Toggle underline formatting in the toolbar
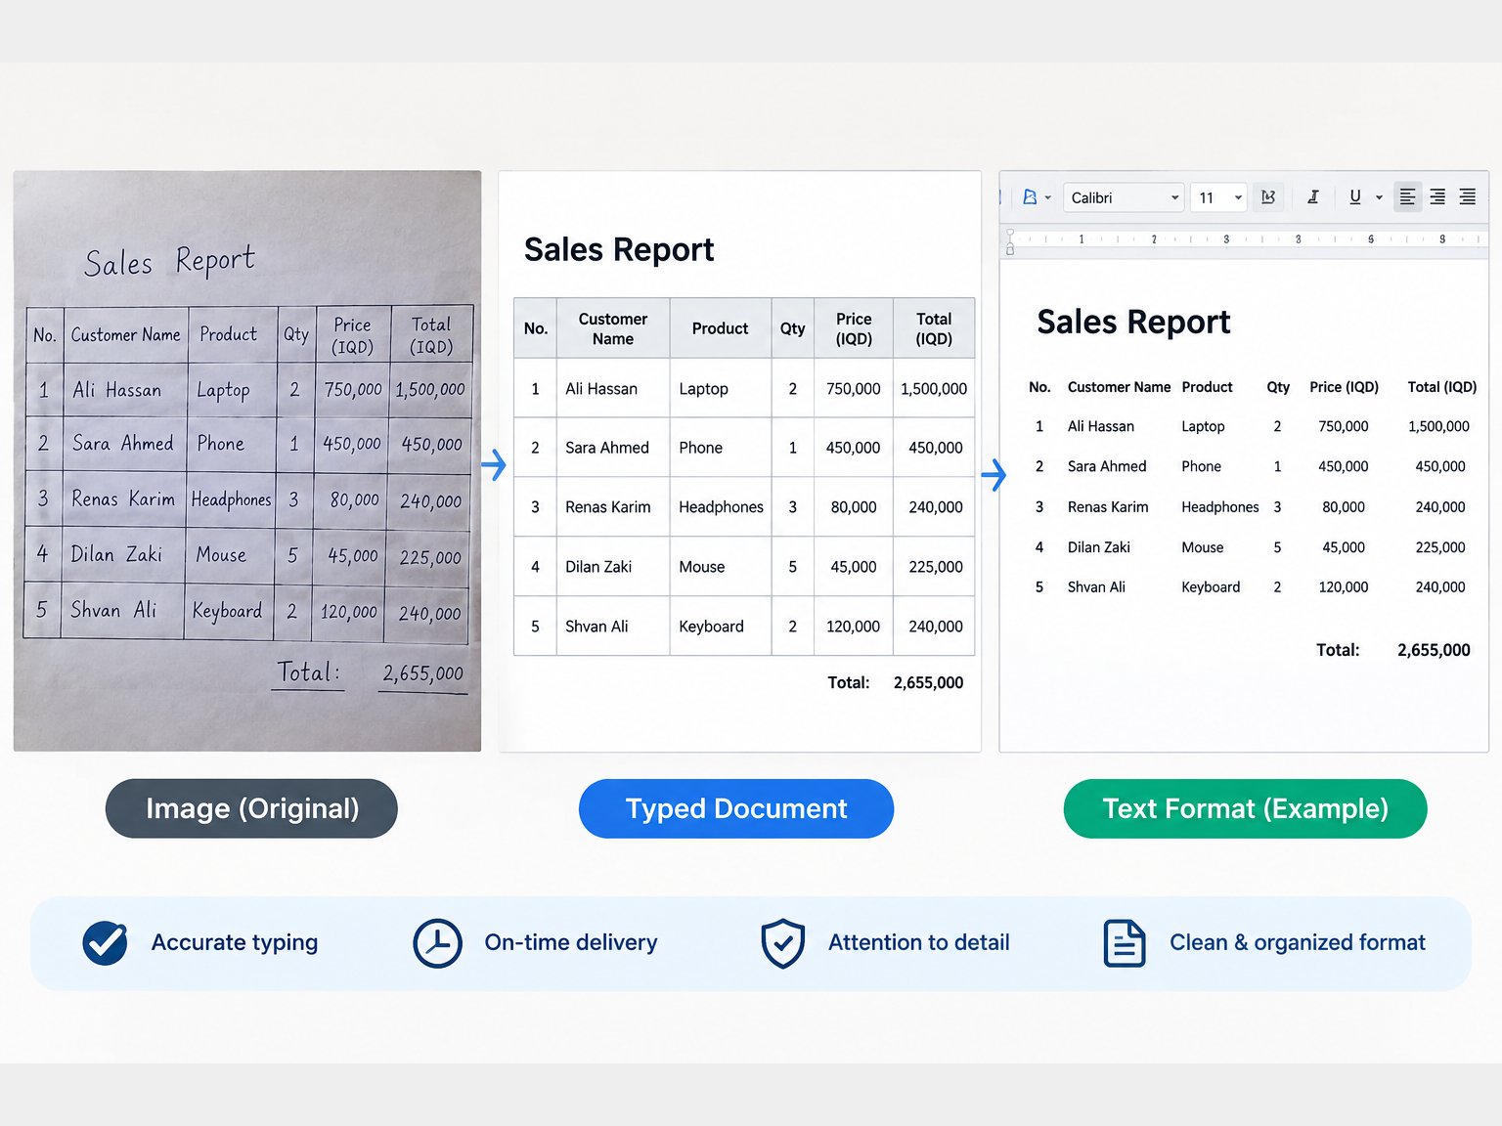The height and width of the screenshot is (1126, 1502). [1354, 197]
